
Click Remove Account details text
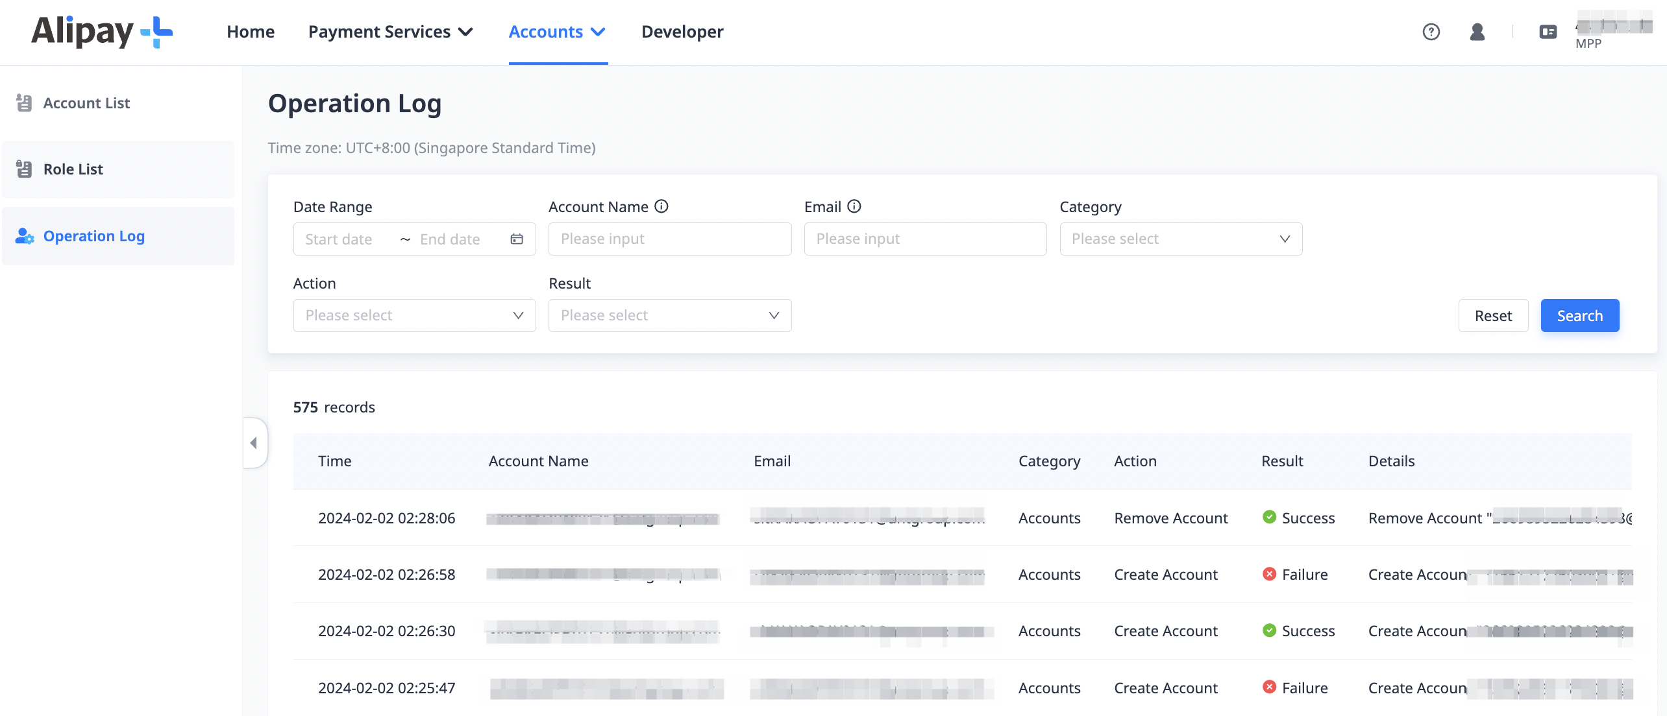coord(1500,518)
